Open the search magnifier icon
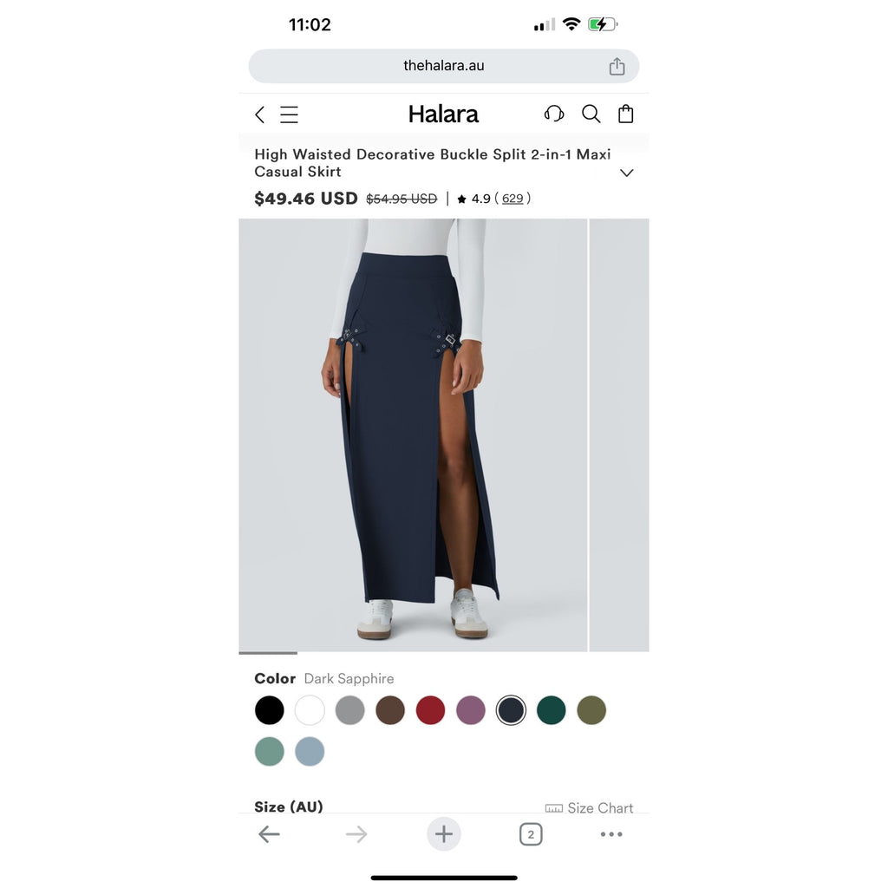Image resolution: width=888 pixels, height=888 pixels. click(x=591, y=114)
